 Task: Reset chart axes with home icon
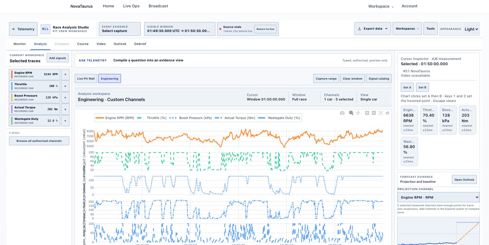click(387, 113)
